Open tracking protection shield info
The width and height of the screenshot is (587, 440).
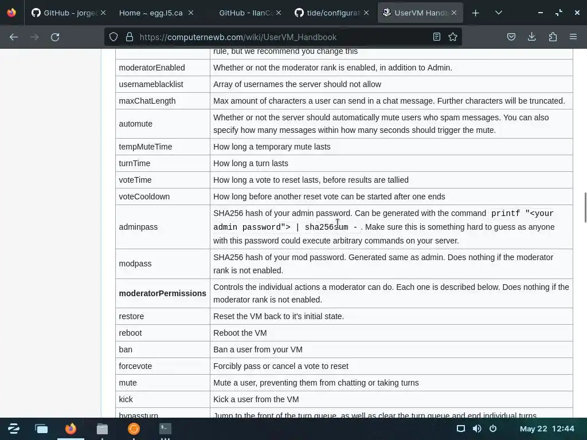pyautogui.click(x=114, y=37)
